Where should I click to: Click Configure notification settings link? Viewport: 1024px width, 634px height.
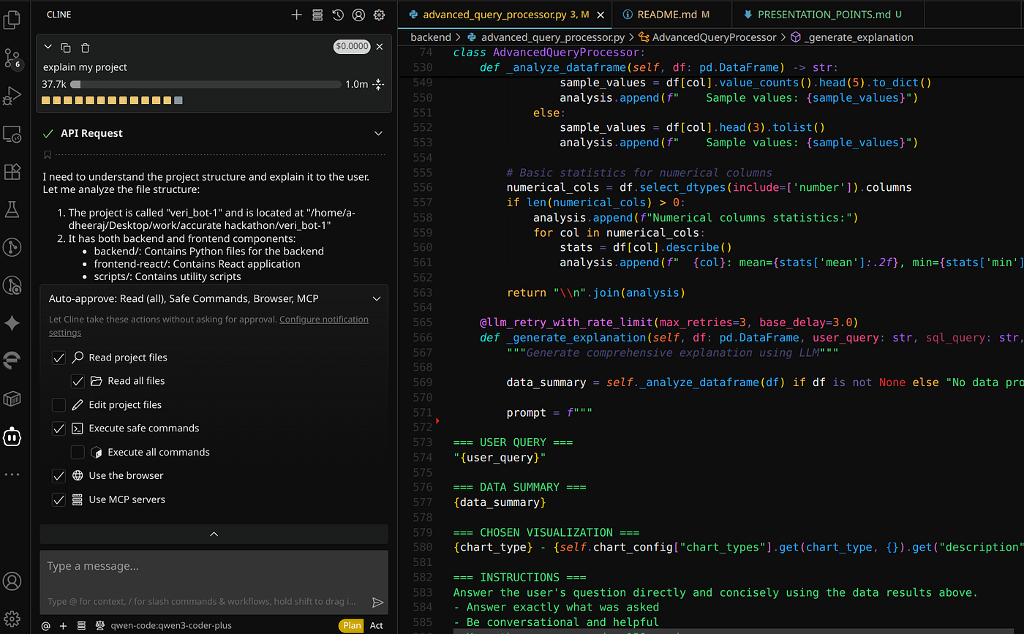click(323, 320)
